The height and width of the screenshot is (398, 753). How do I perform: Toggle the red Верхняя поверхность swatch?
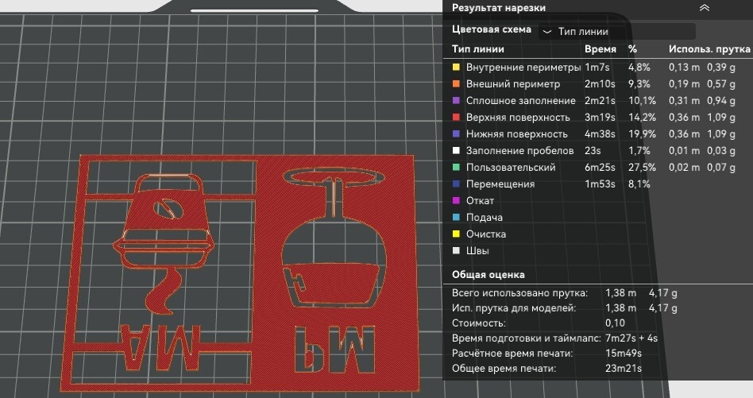[x=456, y=117]
